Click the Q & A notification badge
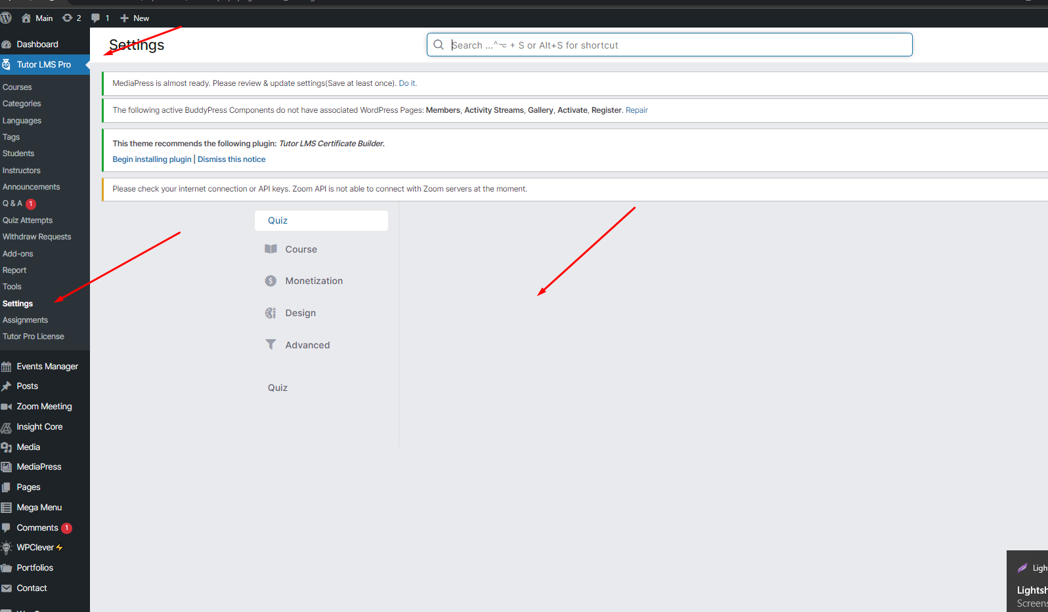This screenshot has height=612, width=1048. [31, 204]
